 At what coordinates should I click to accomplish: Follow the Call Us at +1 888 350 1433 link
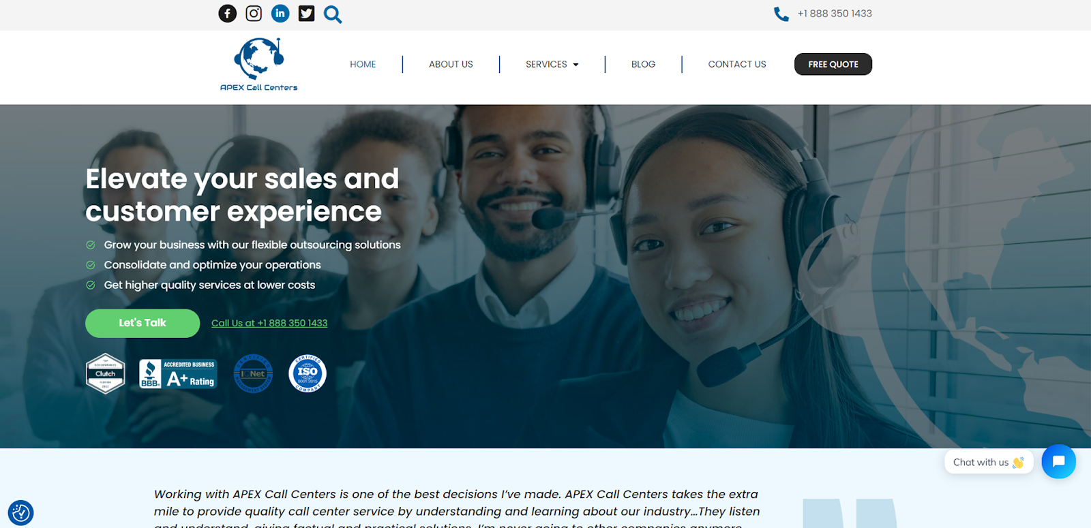click(269, 323)
